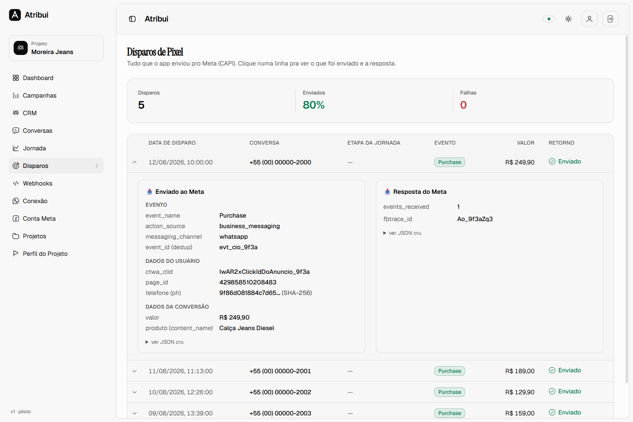Click Enviado check icon for R$ 159,00 row
The image size is (633, 422).
[552, 412]
